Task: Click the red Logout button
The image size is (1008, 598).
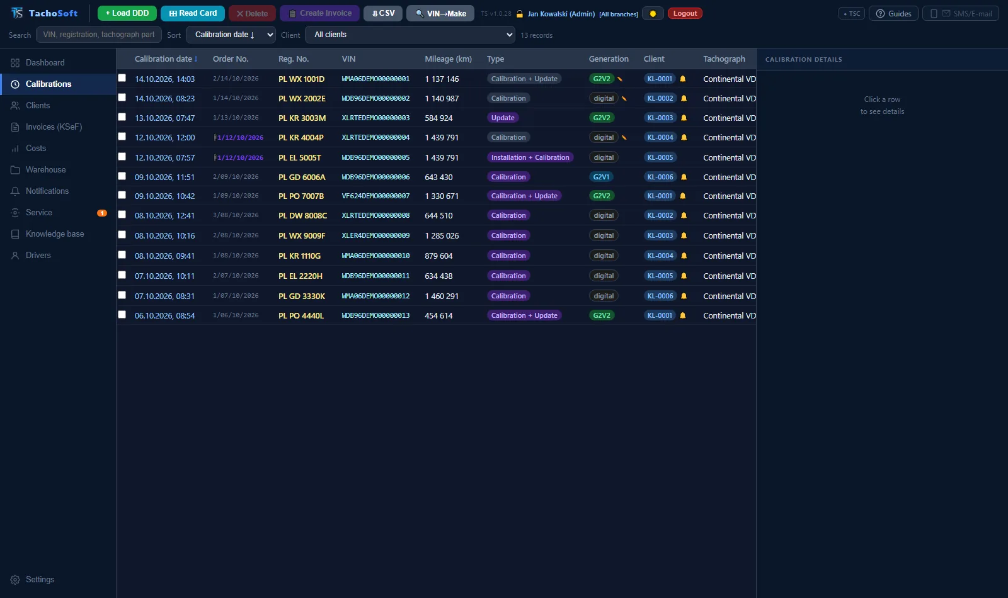Action: pos(685,13)
